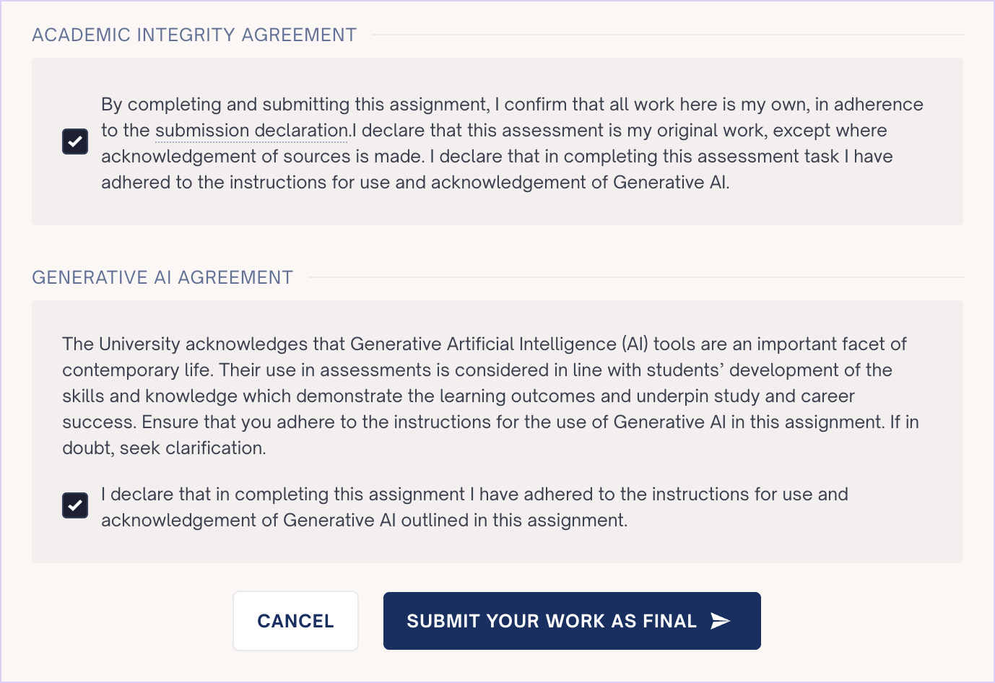The width and height of the screenshot is (995, 683).
Task: Select the ACADEMIC INTEGRITY AGREEMENT heading
Action: (x=194, y=34)
